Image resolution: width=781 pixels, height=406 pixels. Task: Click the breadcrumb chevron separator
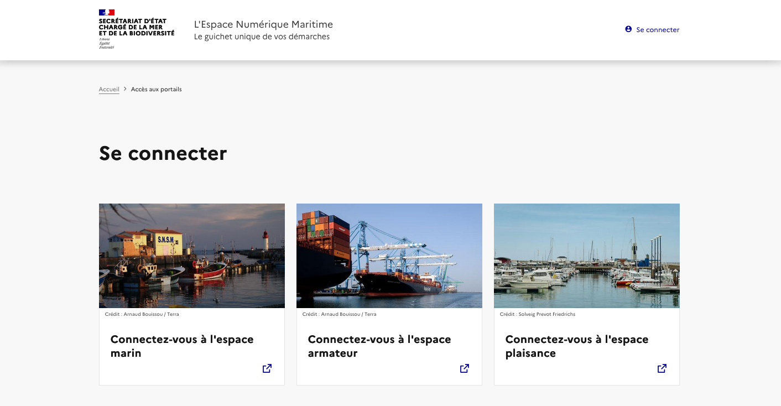click(x=125, y=89)
